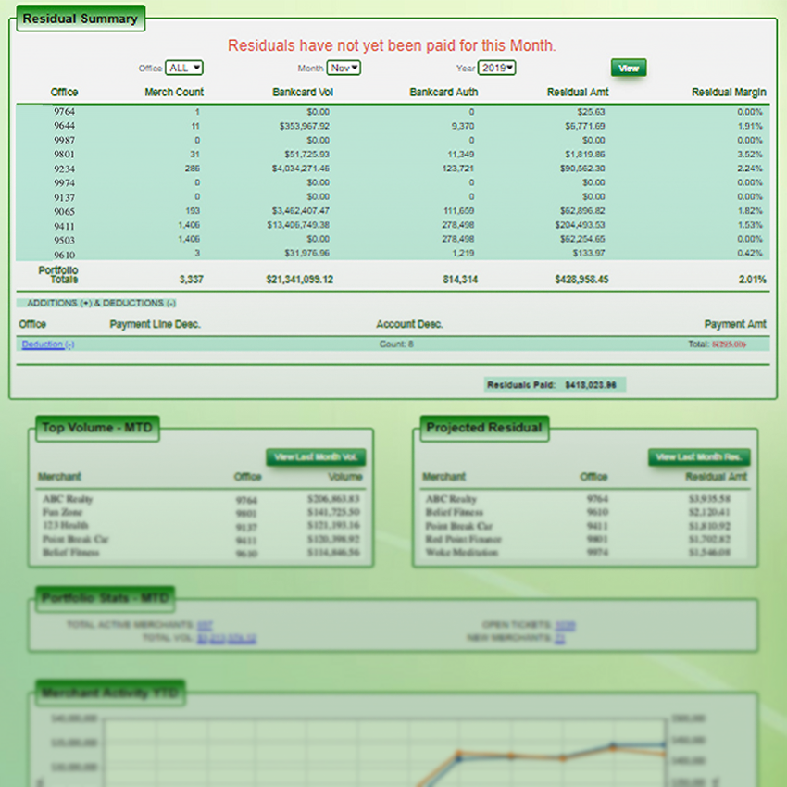The image size is (787, 787).
Task: Open the Deduction (-) link
Action: (x=47, y=344)
